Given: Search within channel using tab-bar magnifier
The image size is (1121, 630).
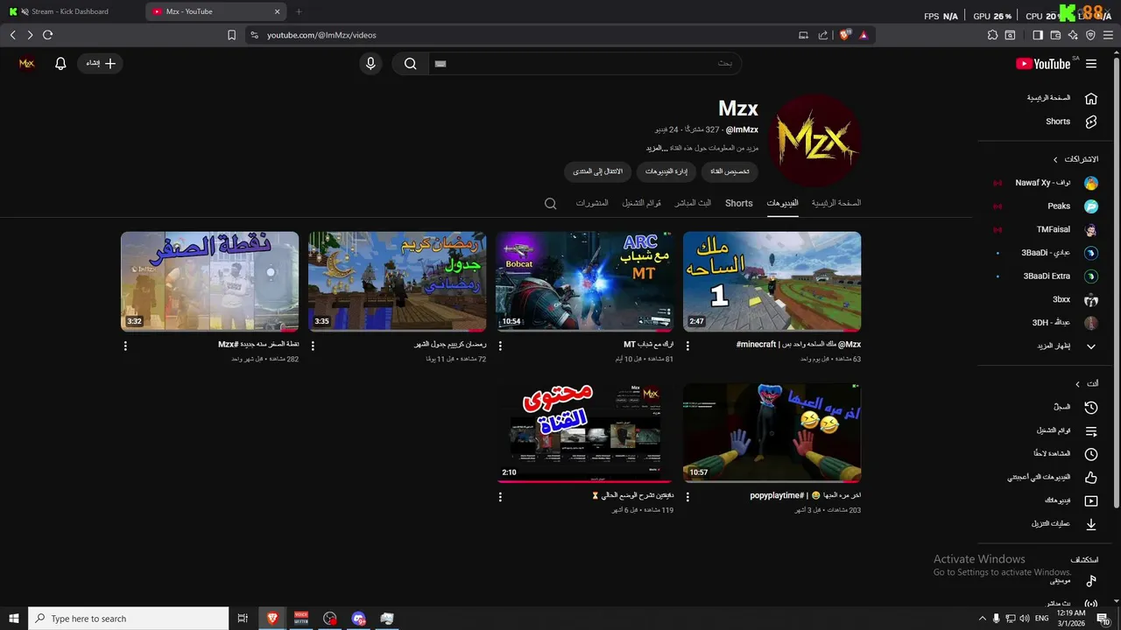Looking at the screenshot, I should [x=550, y=203].
